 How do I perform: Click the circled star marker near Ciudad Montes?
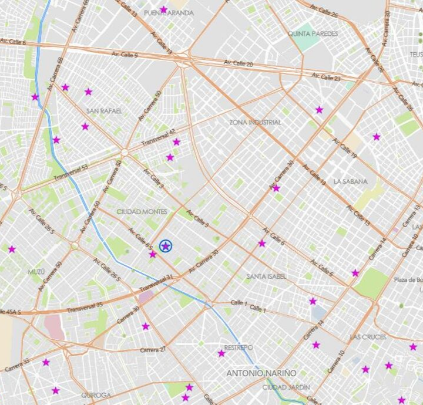pos(166,246)
